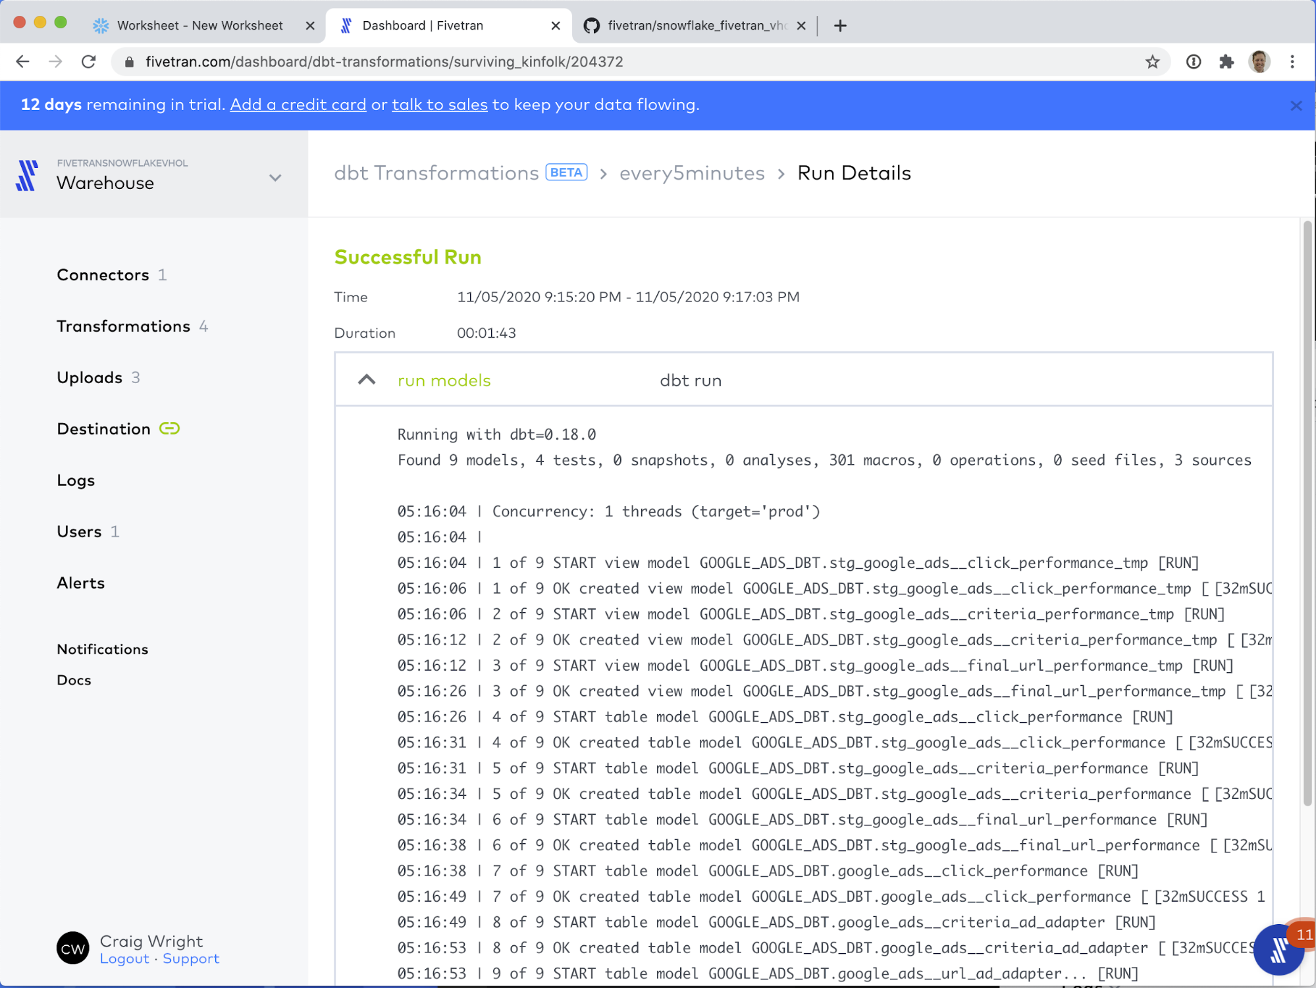Open the Warehouse account dropdown

click(275, 178)
